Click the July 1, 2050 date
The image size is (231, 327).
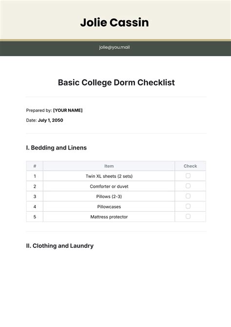tap(50, 120)
